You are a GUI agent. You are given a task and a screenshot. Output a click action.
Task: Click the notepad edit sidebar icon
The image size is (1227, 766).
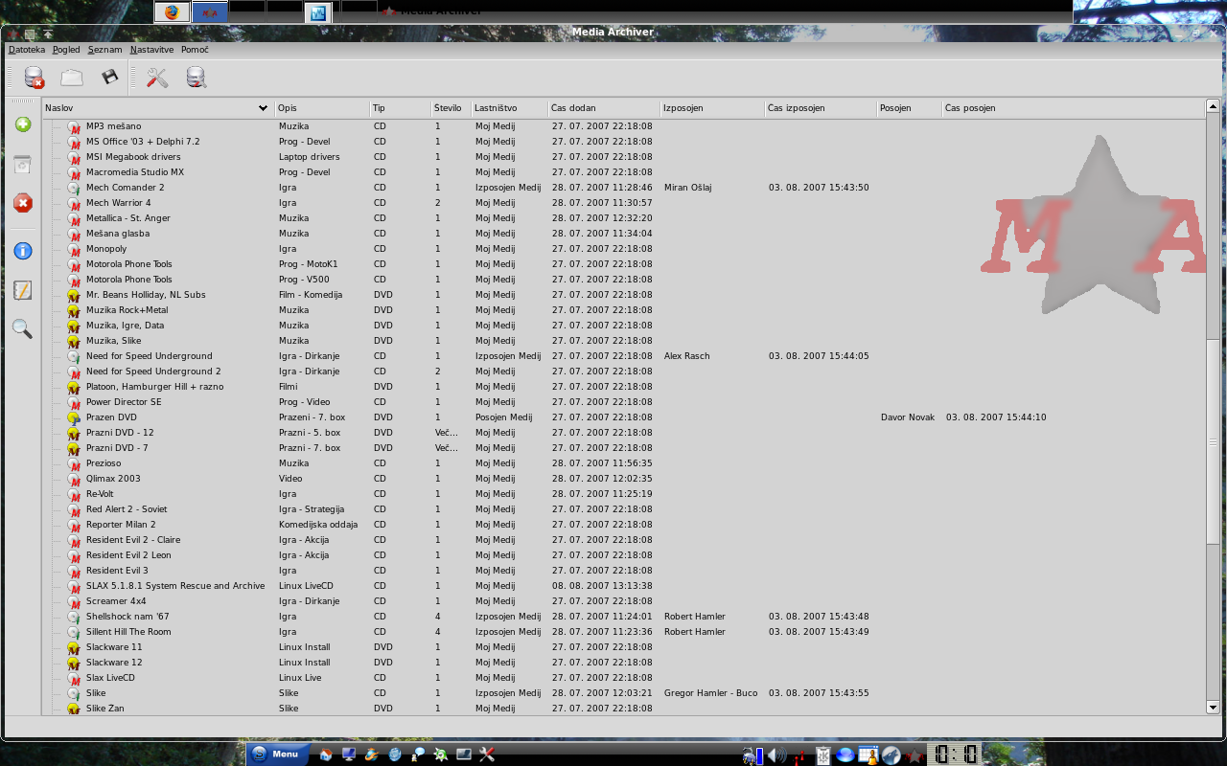point(23,290)
